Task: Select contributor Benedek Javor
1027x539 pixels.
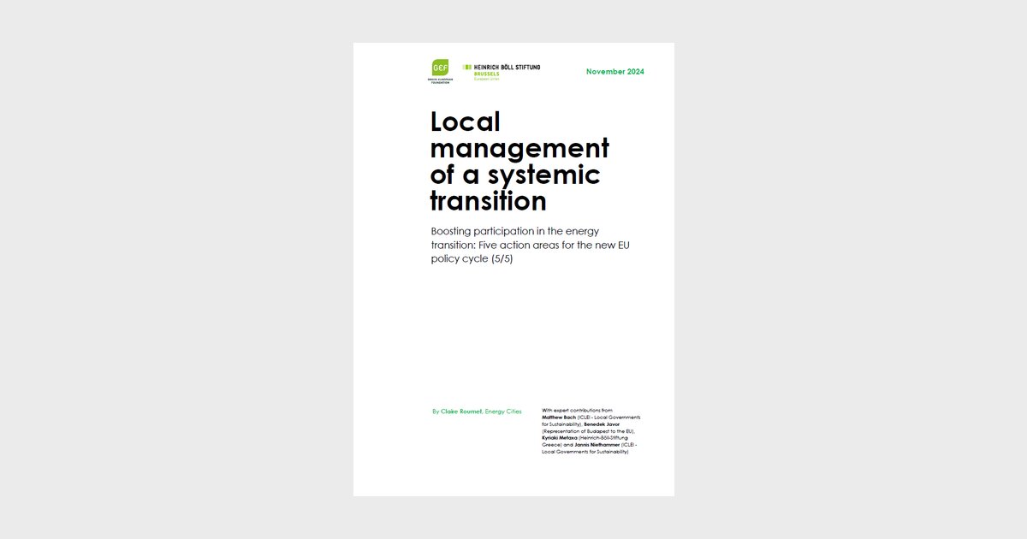Action: click(602, 424)
